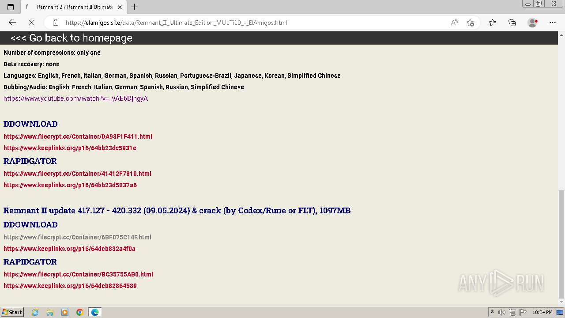
Task: Click scrollbar up arrow
Action: point(561,34)
